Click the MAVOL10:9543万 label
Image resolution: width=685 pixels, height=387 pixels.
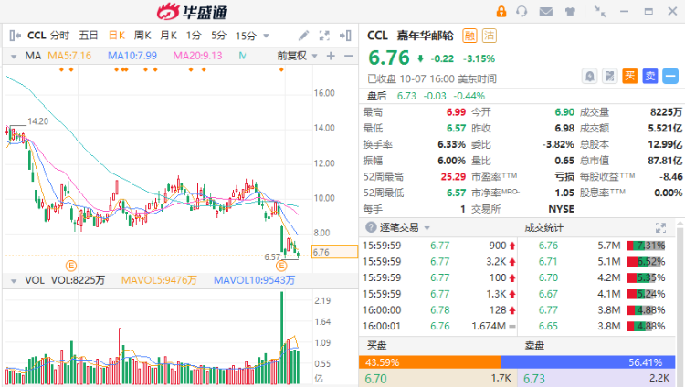click(x=254, y=280)
